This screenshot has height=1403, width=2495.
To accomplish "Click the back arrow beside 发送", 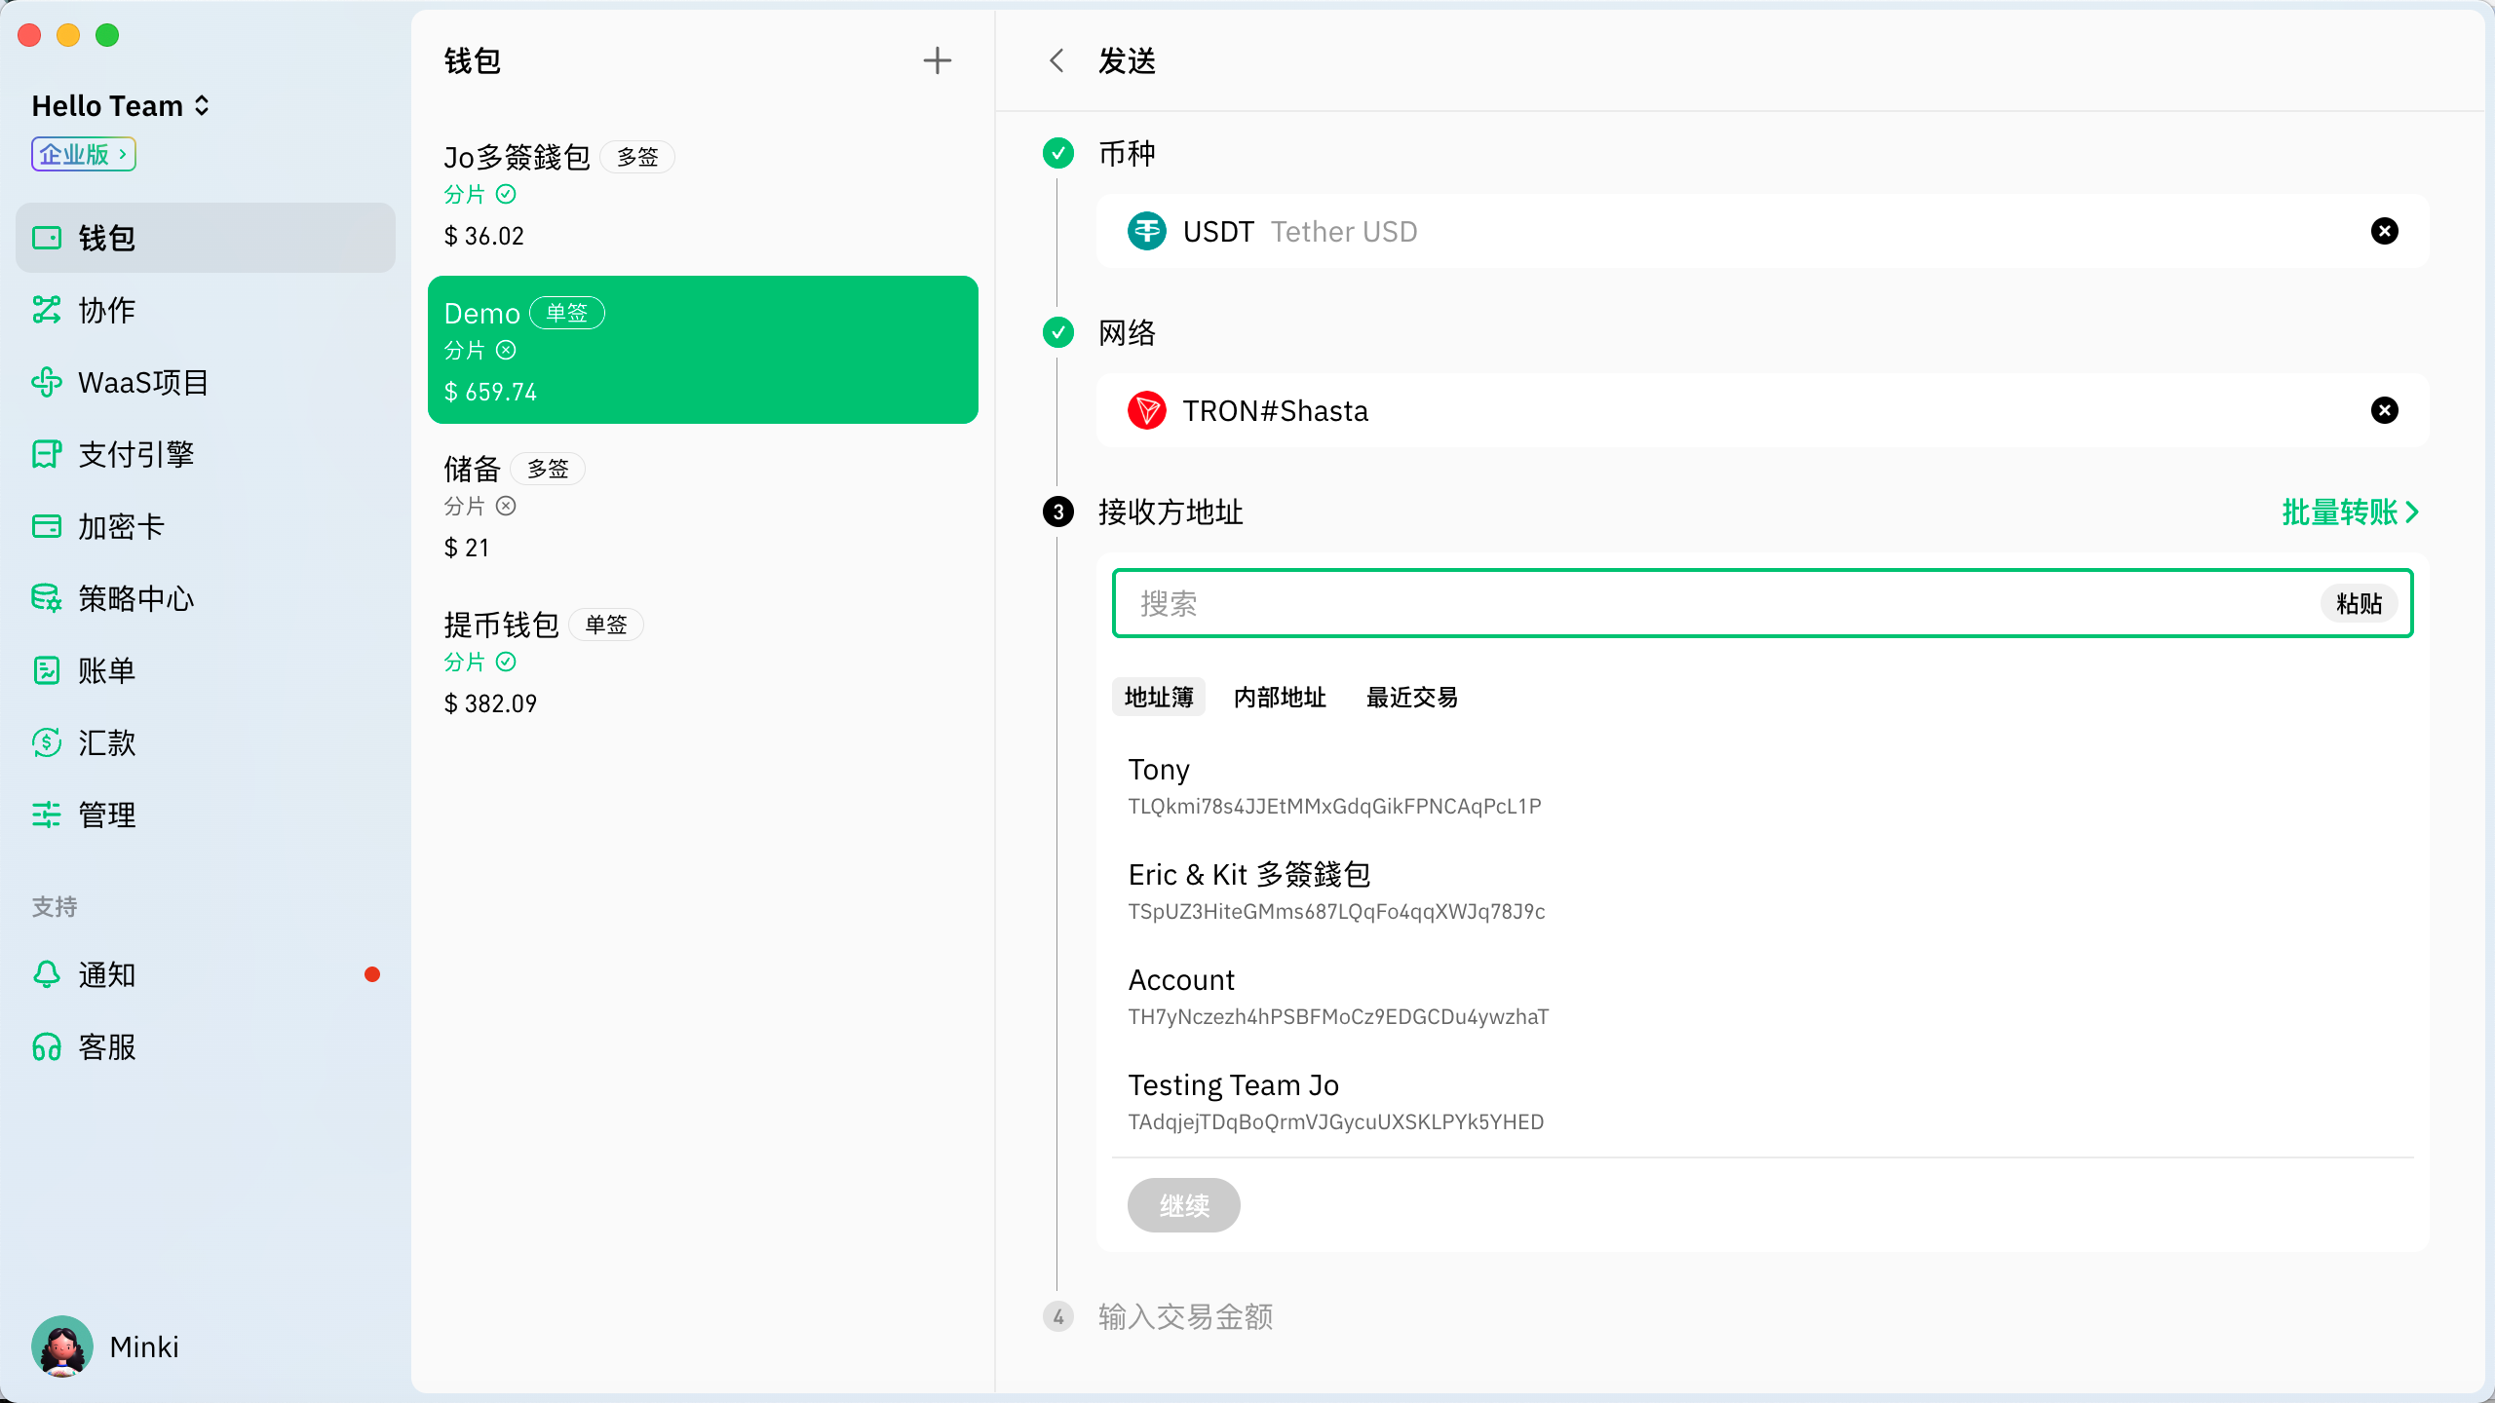I will tap(1056, 60).
